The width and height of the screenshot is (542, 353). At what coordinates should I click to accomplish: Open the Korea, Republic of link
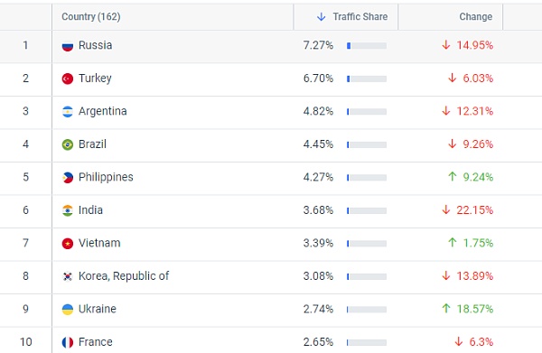tap(124, 276)
